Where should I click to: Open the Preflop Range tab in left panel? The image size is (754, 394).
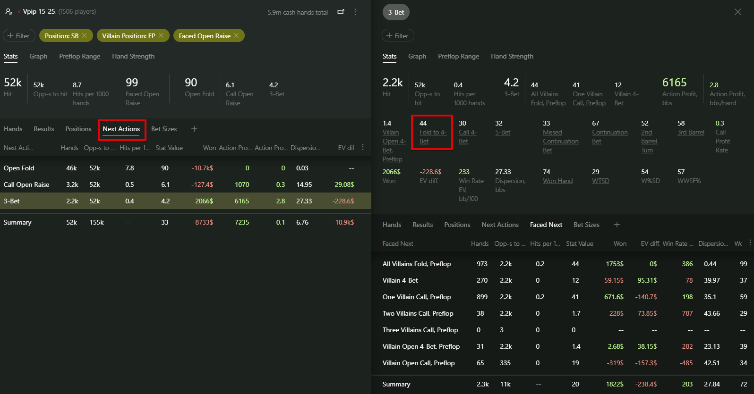coord(79,56)
